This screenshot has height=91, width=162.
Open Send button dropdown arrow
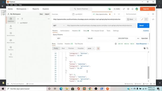pos(147,26)
